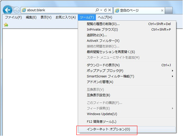This screenshot has width=183, height=136.
Task: Click the Add to Favorites star icon
Action: [x=6, y=25]
